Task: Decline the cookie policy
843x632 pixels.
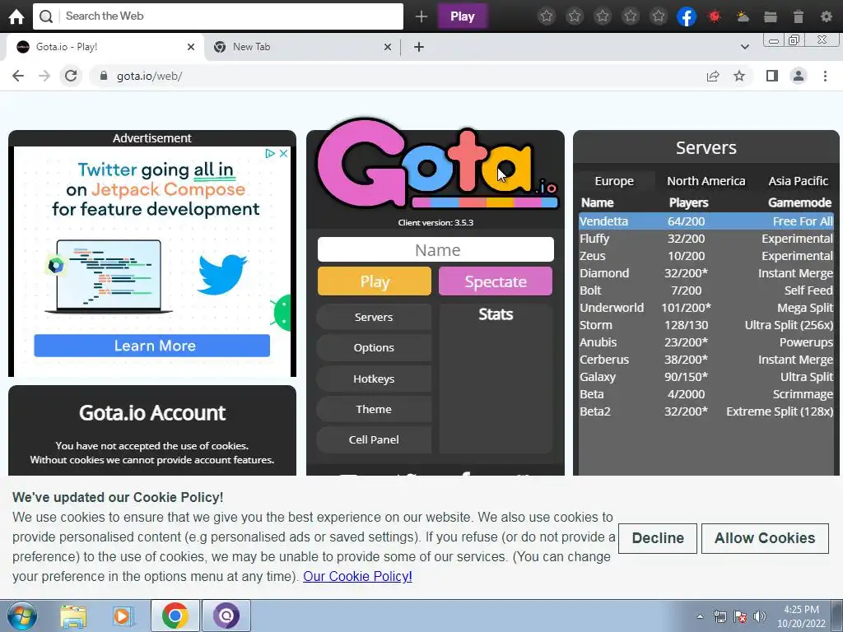Action: point(658,538)
